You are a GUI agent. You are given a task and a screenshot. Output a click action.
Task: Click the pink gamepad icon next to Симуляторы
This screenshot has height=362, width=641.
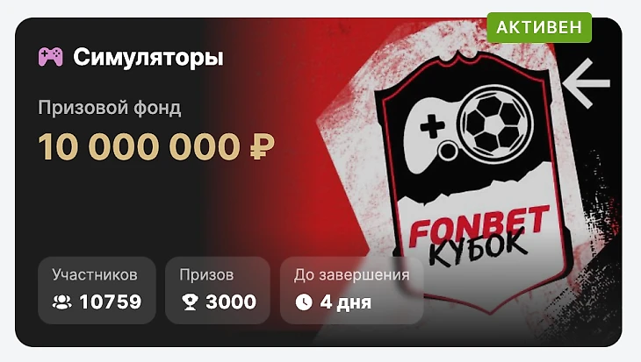[50, 57]
